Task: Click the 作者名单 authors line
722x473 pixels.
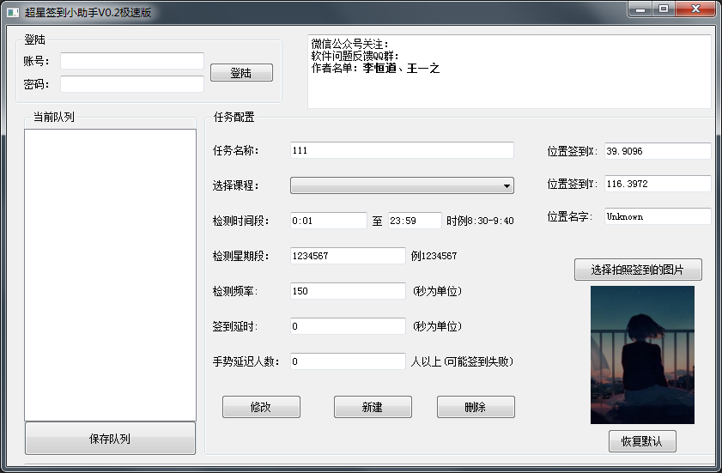Action: coord(375,69)
